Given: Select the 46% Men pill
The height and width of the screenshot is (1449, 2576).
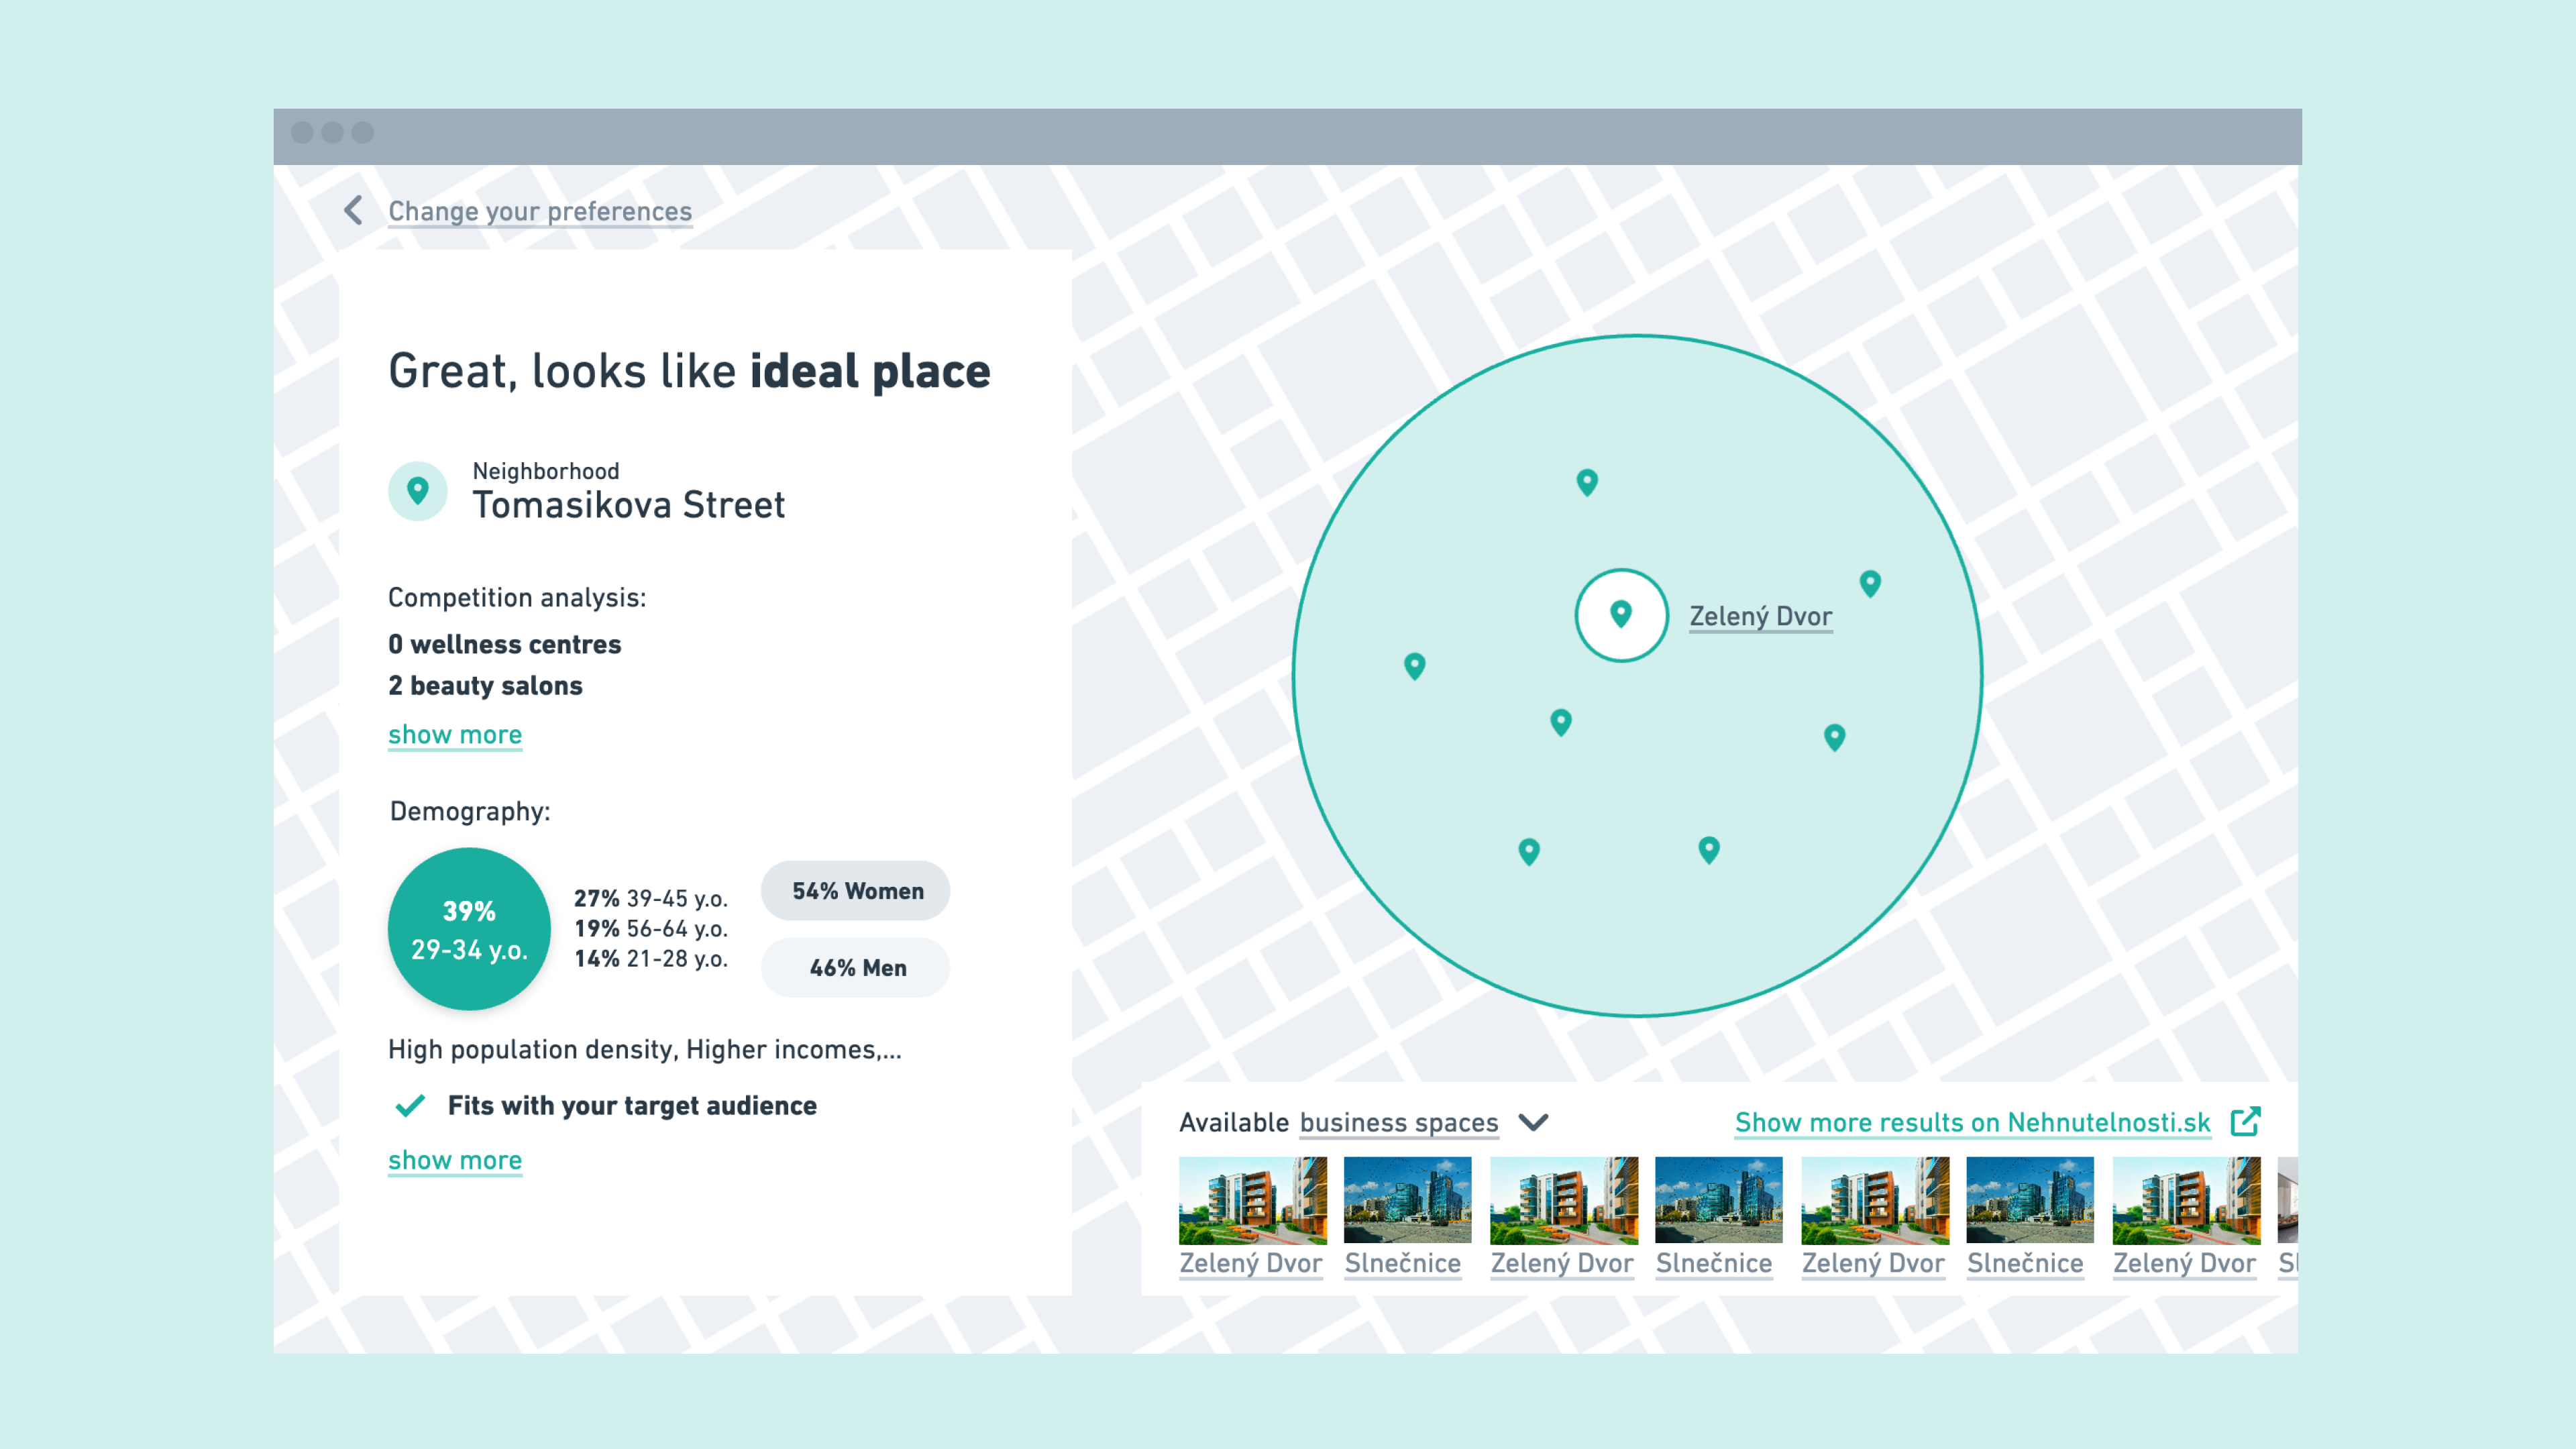Looking at the screenshot, I should coord(856,967).
